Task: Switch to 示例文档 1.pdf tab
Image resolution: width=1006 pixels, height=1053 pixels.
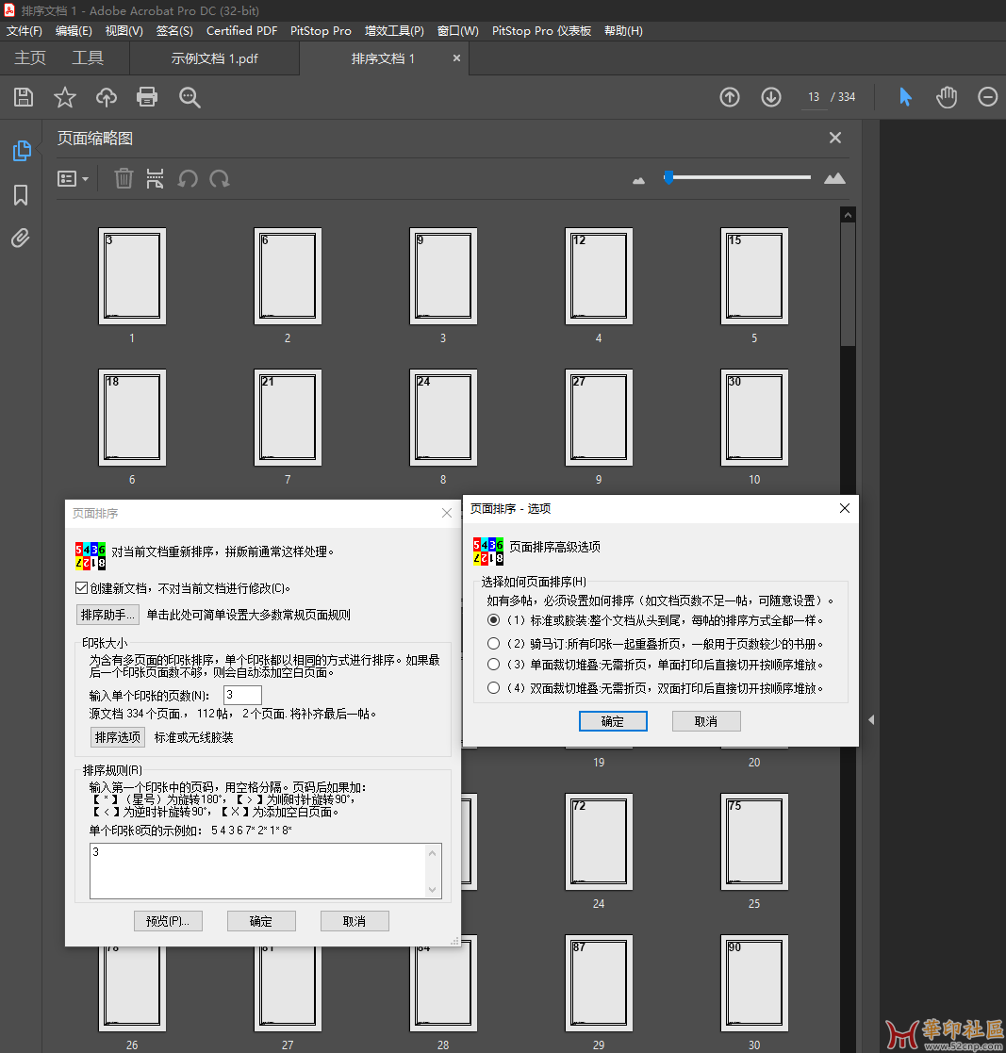Action: [x=214, y=58]
